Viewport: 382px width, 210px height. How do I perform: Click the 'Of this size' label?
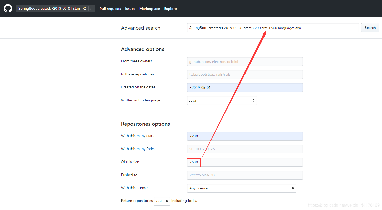(x=130, y=162)
